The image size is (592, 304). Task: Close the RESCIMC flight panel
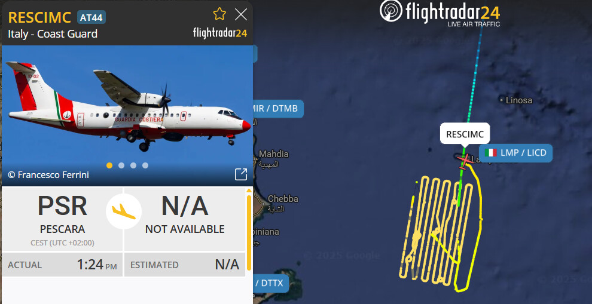coord(241,15)
